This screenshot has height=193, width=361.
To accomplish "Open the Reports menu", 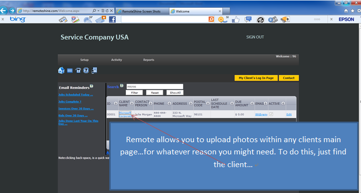I will [x=149, y=60].
